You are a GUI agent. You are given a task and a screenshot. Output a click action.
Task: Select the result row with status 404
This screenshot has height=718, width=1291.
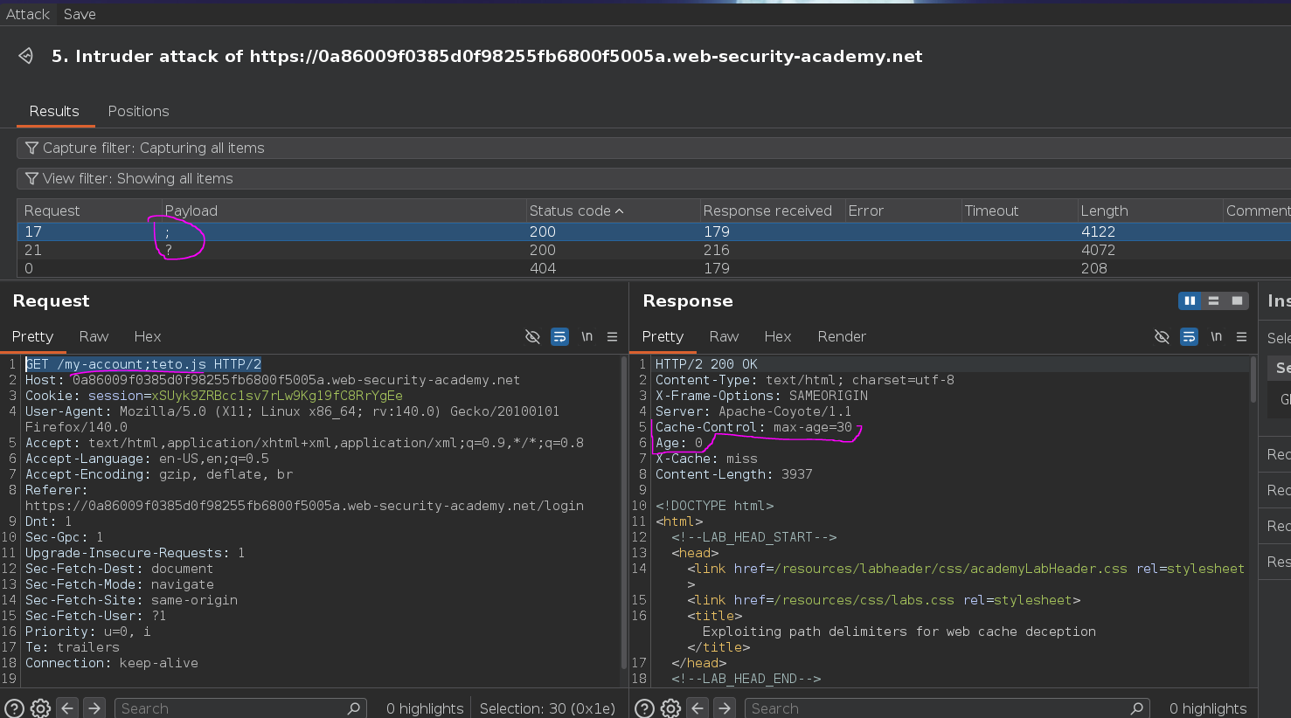pyautogui.click(x=654, y=268)
